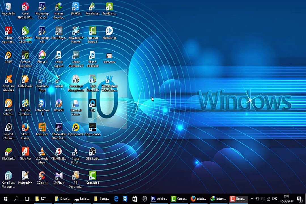Select the VideoScribe desktop icon
Screen dimensions: 306x204
pos(109,33)
